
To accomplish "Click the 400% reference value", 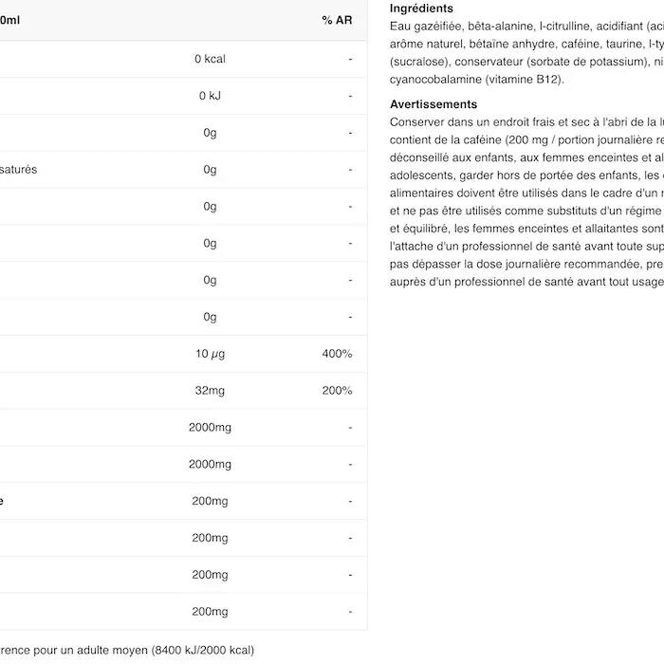I will pyautogui.click(x=337, y=354).
